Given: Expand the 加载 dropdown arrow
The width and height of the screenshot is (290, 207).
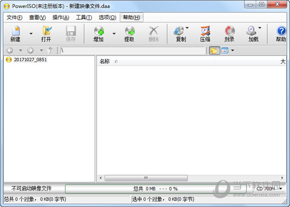Looking at the screenshot, I should click(260, 28).
